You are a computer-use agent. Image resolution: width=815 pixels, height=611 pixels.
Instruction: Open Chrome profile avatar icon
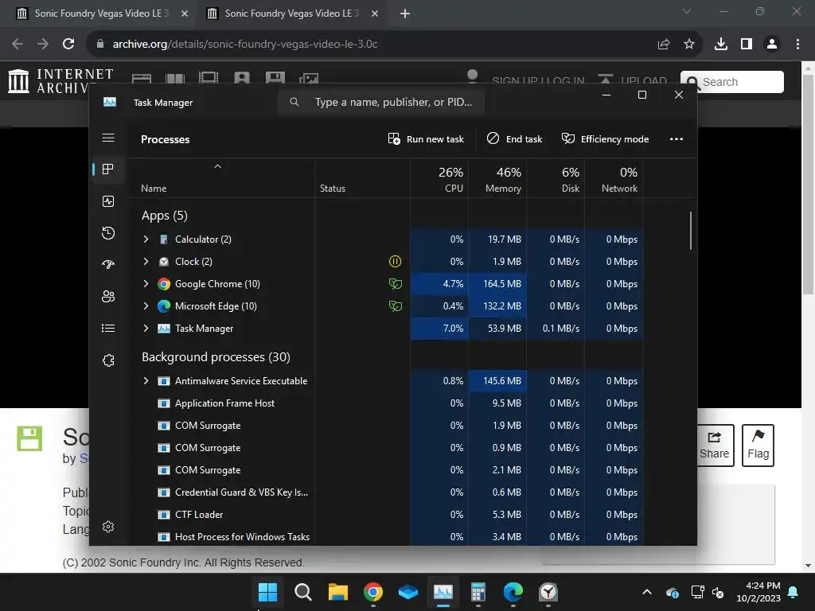click(x=772, y=44)
